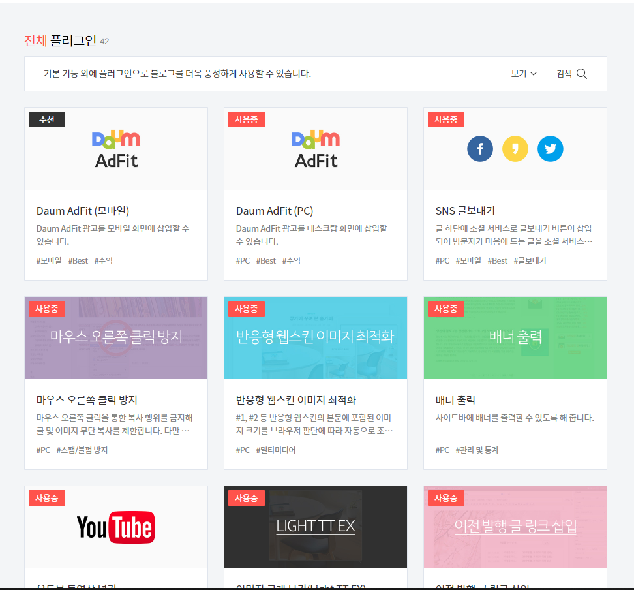Screen dimensions: 634x590
Task: Click #모바일 tag on SNS 글보내기 card
Action: 468,261
